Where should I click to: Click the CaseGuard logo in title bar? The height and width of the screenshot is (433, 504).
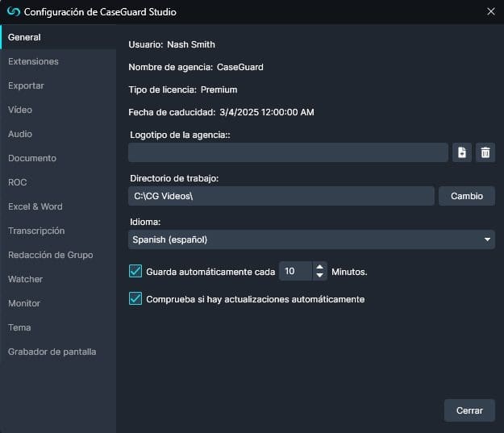point(13,12)
